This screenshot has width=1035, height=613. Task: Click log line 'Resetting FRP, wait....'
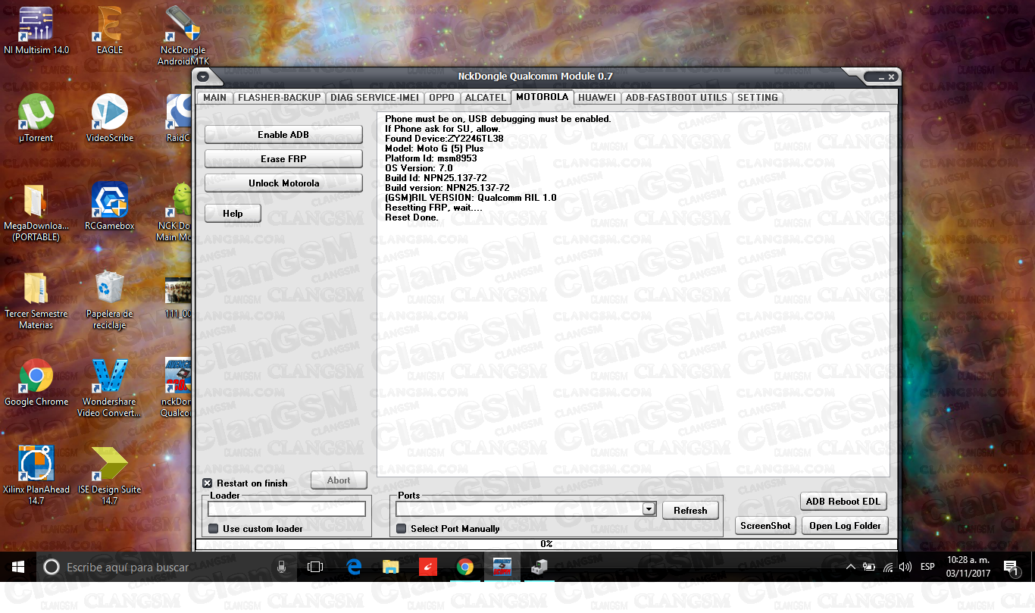(433, 208)
